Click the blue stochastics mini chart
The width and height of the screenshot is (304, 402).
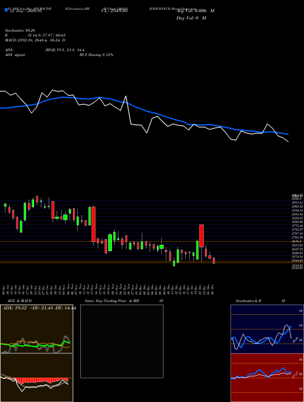click(267, 329)
